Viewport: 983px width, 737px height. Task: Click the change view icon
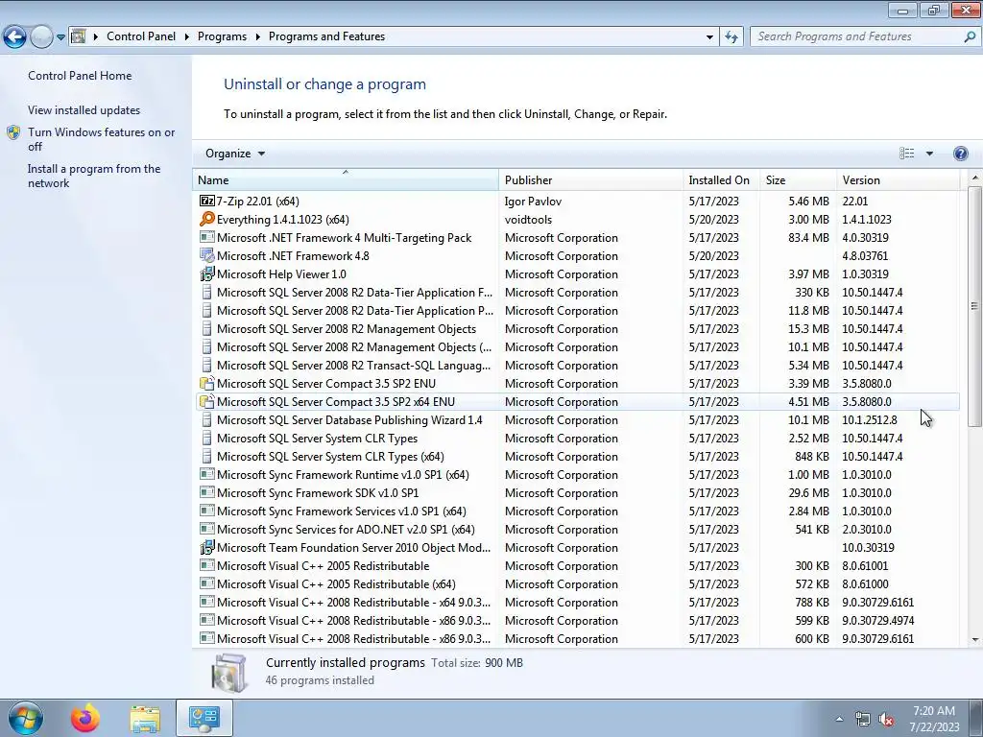[906, 154]
